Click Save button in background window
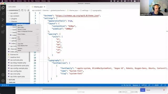168x94 pixels. click(x=143, y=90)
